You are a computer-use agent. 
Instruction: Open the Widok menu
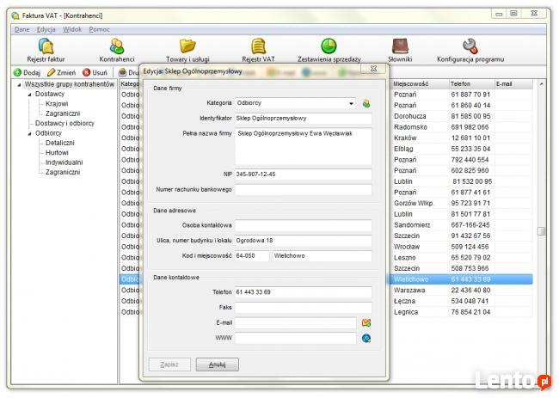[72, 29]
